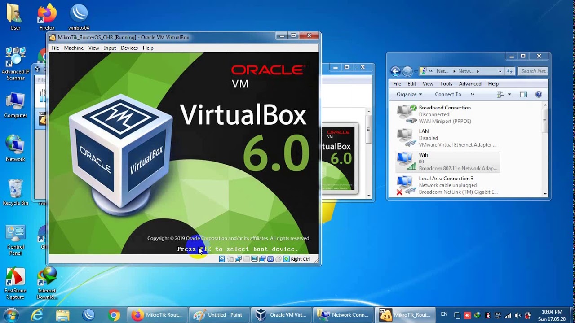Go back in the Network Connections window
Screen dimensions: 575x323
[395, 71]
